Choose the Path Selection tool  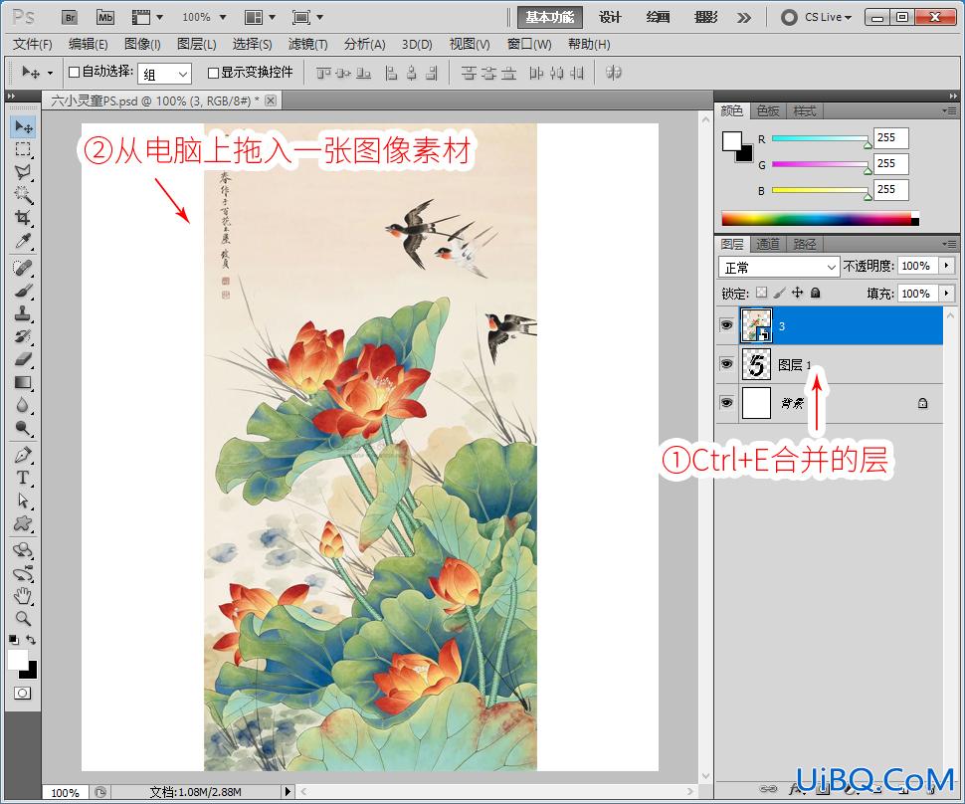tap(24, 501)
